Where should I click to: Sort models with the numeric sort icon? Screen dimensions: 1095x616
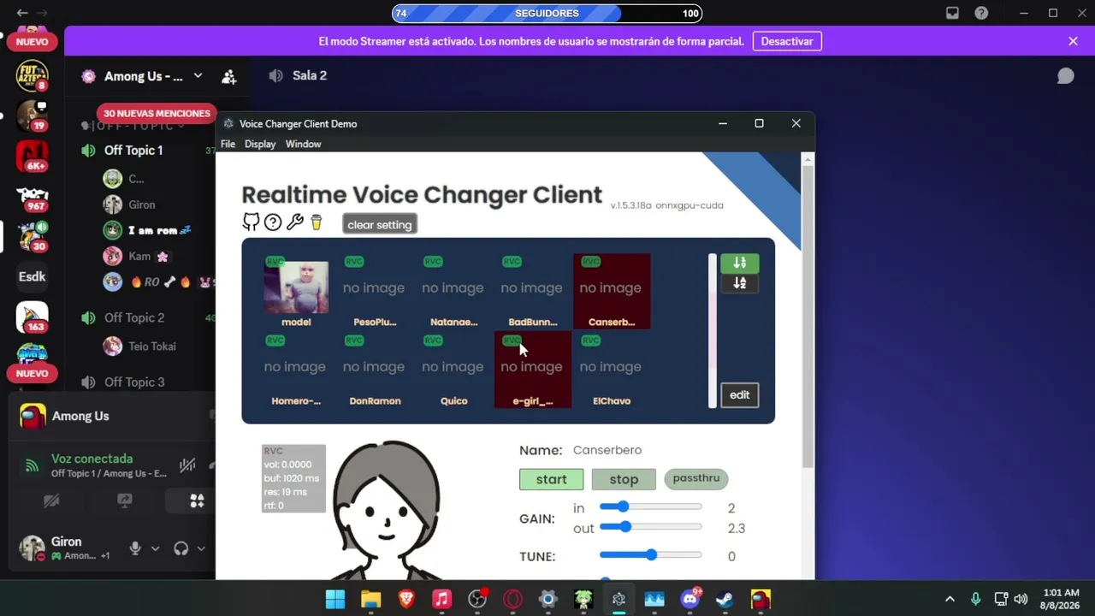click(x=739, y=263)
